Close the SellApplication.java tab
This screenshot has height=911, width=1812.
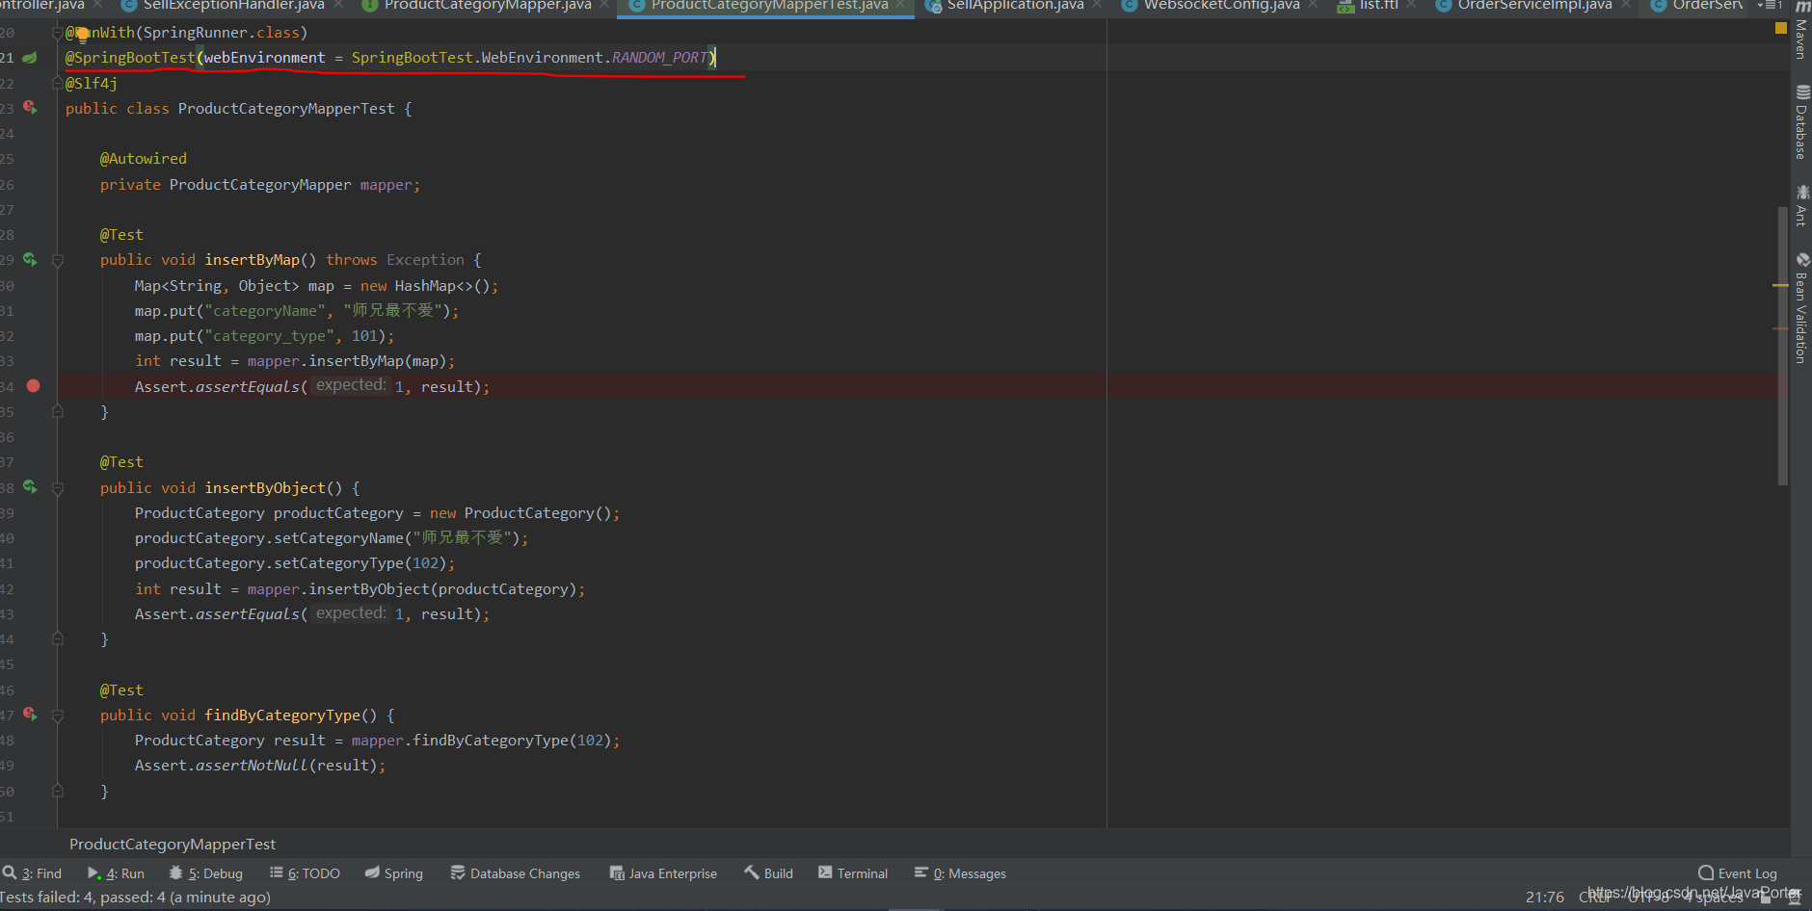(1097, 5)
